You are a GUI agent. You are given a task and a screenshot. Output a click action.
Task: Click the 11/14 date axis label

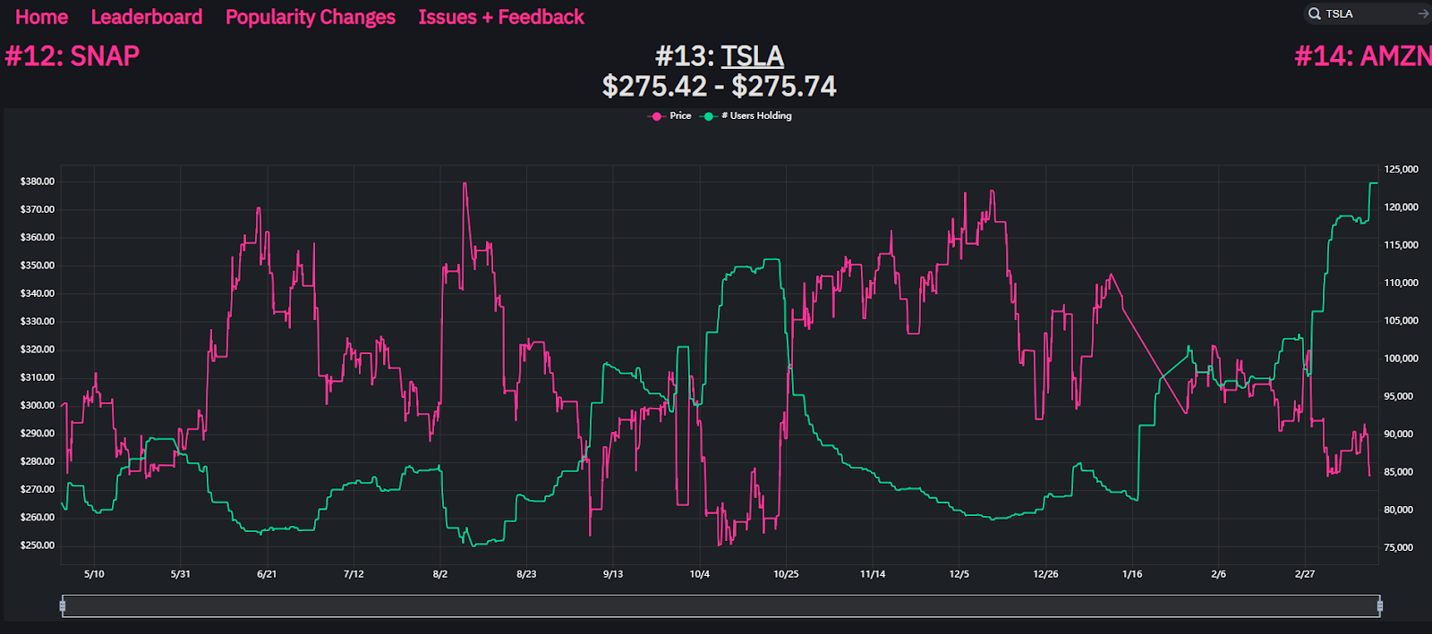(x=873, y=574)
